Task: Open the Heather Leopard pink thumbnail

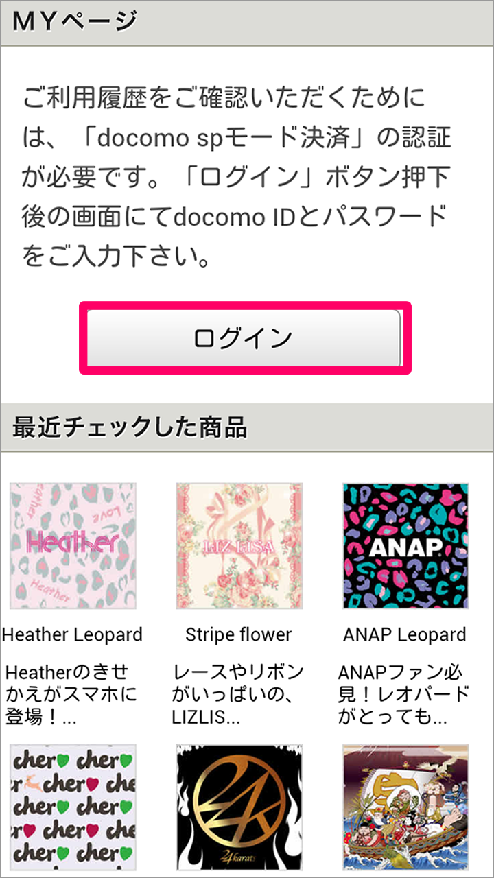Action: click(x=73, y=546)
